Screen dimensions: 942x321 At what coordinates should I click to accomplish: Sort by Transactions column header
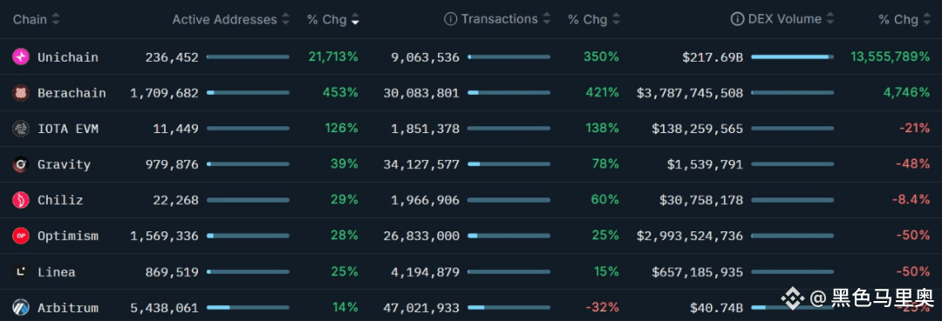click(499, 19)
